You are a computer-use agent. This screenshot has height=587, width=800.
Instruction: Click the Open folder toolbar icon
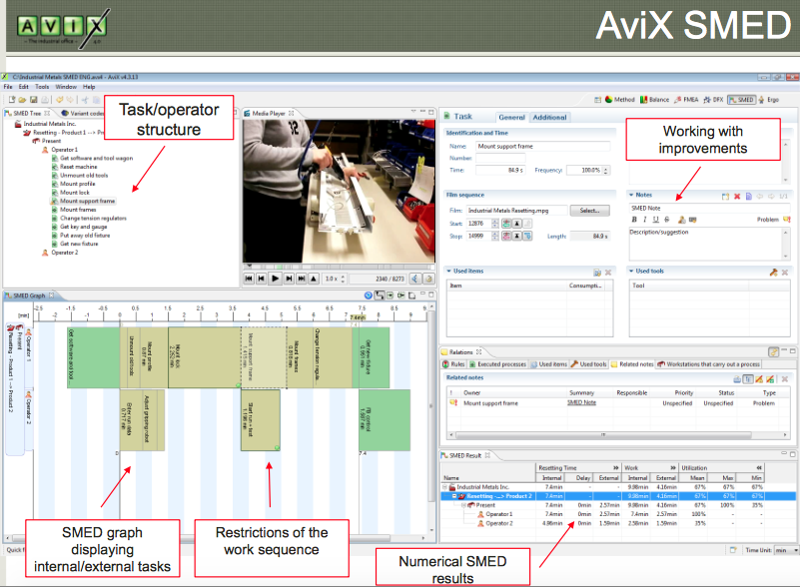[x=22, y=100]
